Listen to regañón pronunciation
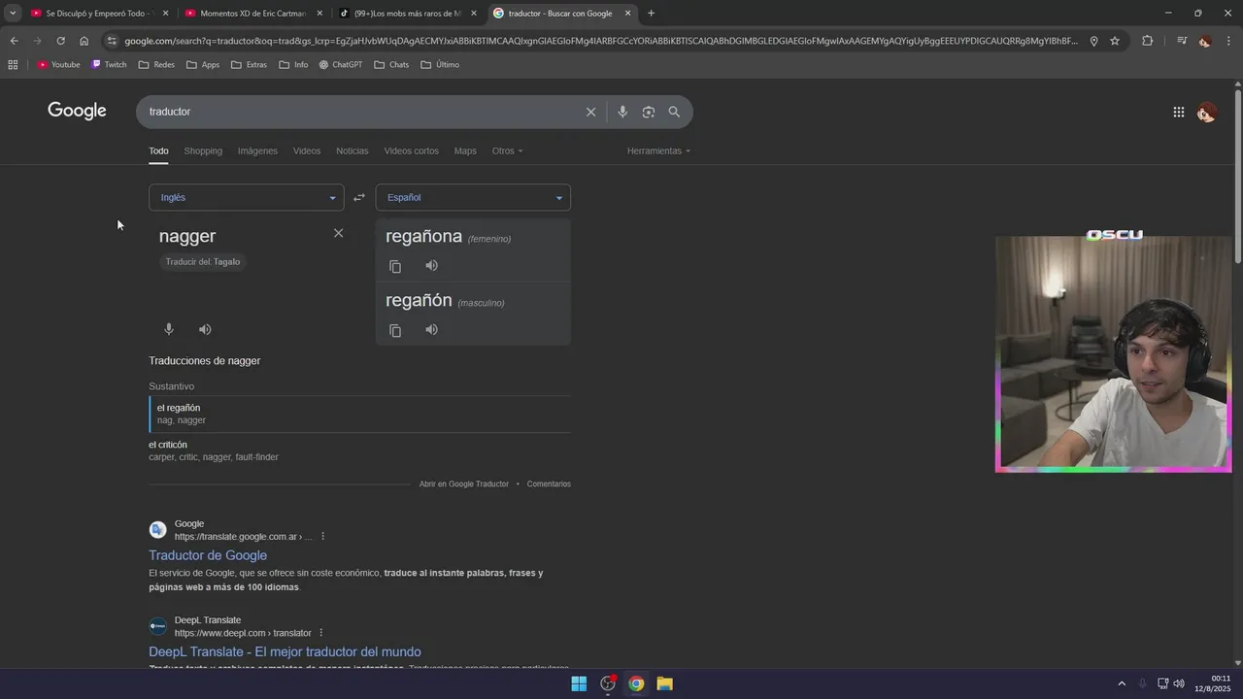Viewport: 1243px width, 699px height. click(431, 329)
